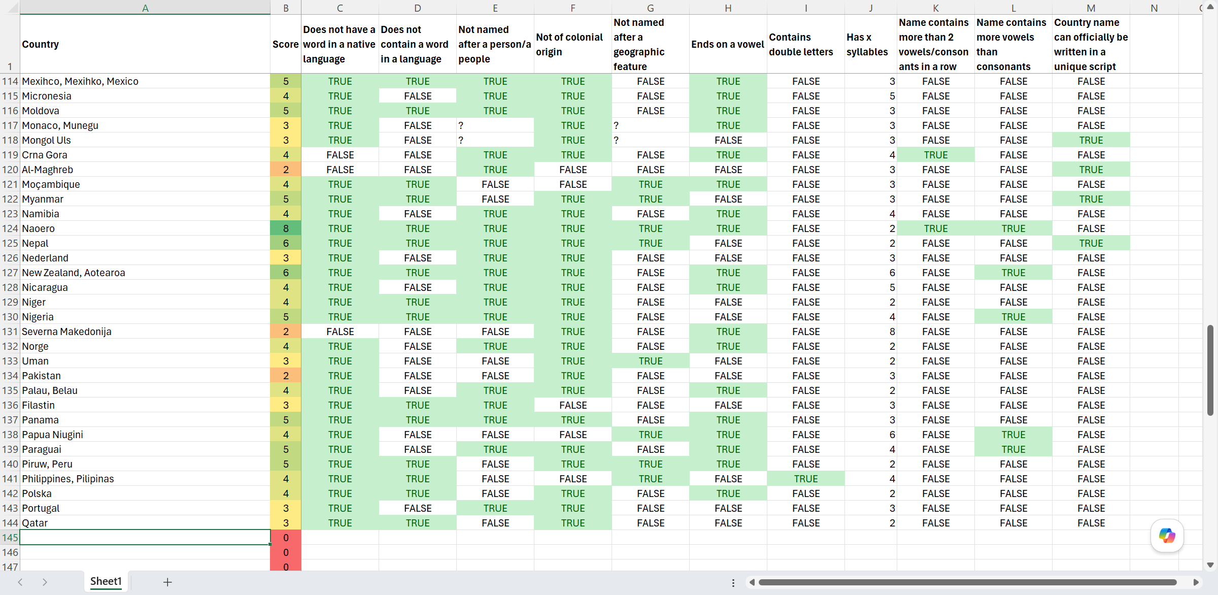Click the Select All corner box
The height and width of the screenshot is (595, 1218).
click(x=10, y=8)
